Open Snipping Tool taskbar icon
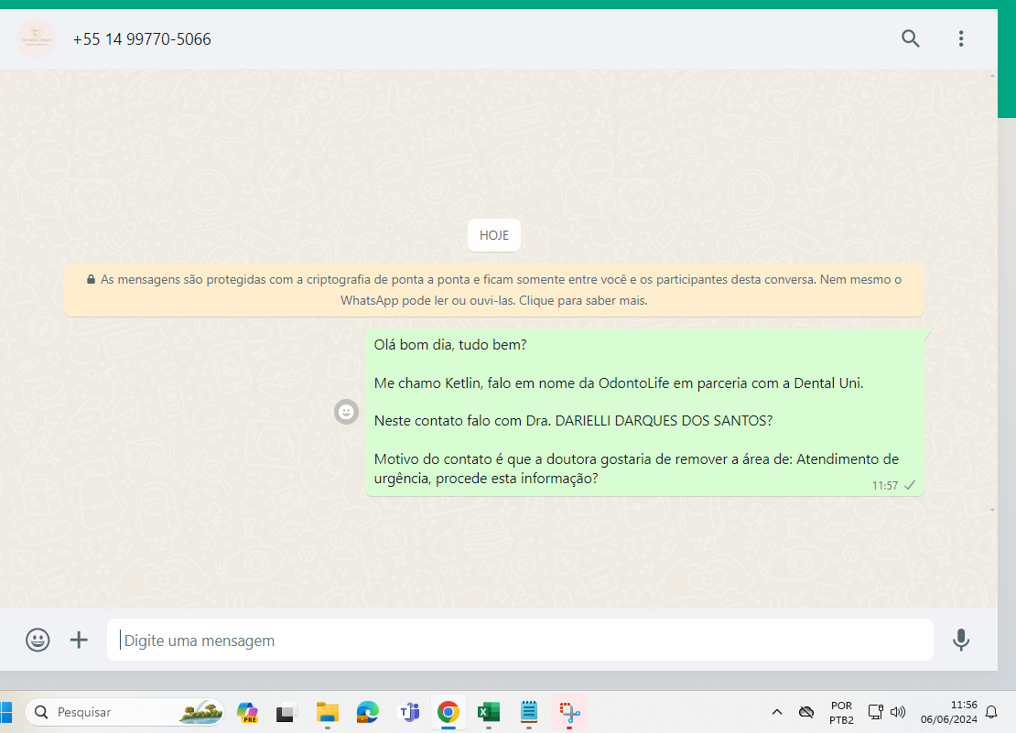This screenshot has height=733, width=1016. point(569,712)
